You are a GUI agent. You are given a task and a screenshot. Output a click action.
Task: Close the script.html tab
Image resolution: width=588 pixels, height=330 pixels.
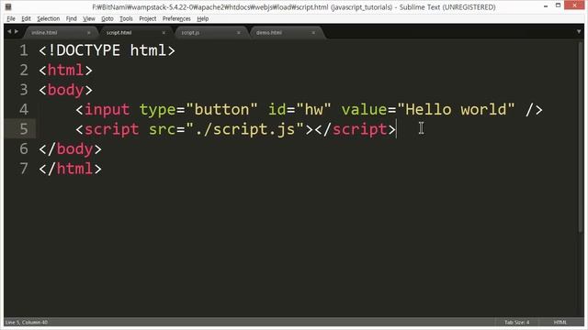pos(164,33)
